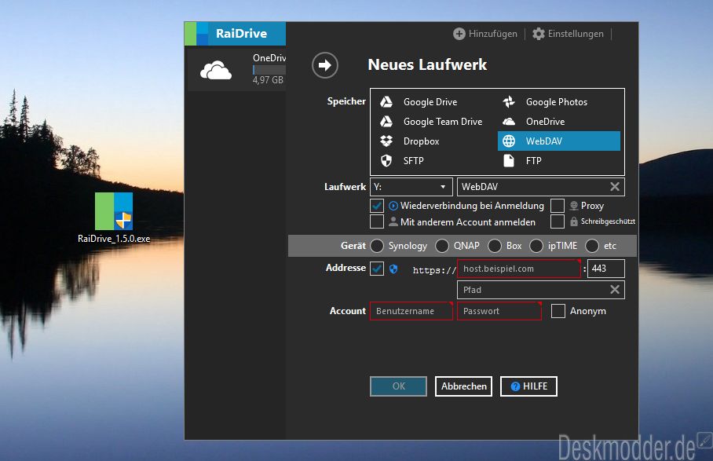Select the etc radio button
The height and width of the screenshot is (461, 713).
592,246
